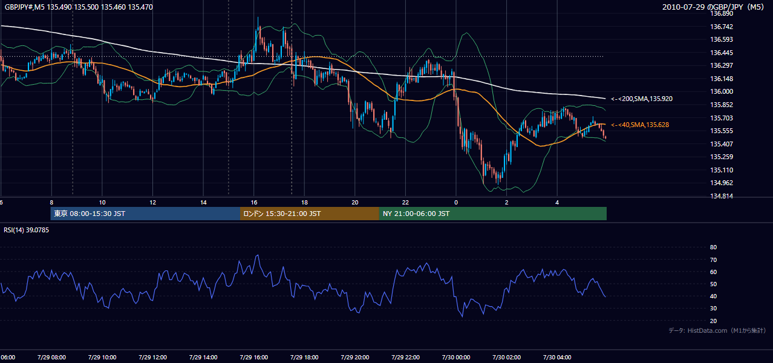Click the London 15:30-21:00 JST session bar
The height and width of the screenshot is (363, 773).
click(310, 214)
